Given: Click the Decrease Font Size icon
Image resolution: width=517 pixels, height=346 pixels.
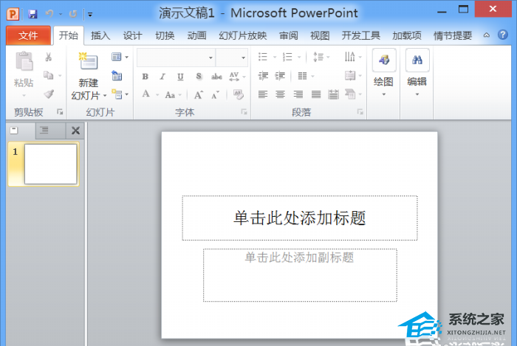Looking at the screenshot, I should pyautogui.click(x=216, y=95).
